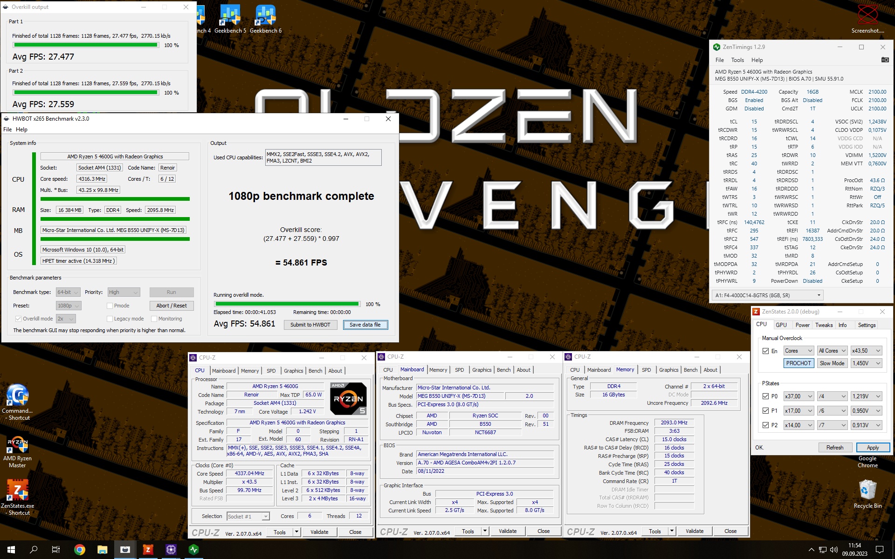Open the Priority High dropdown
The image size is (895, 559).
click(x=124, y=292)
